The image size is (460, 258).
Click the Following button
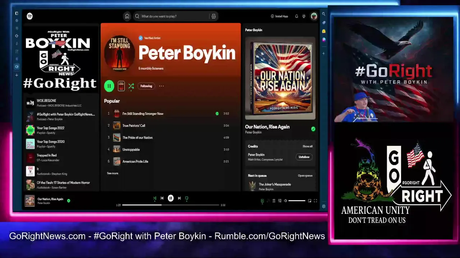click(146, 86)
